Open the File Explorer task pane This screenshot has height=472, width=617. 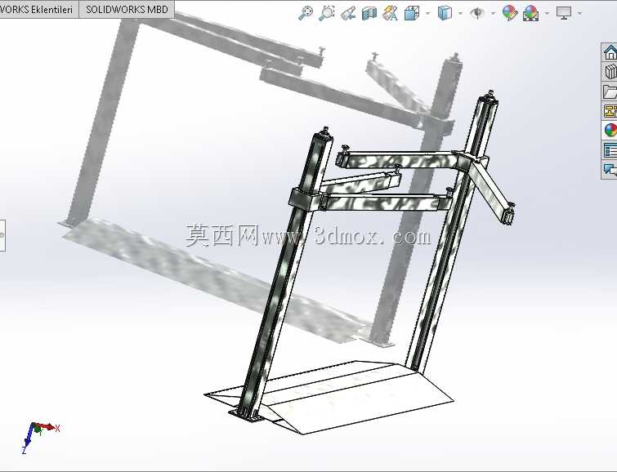[610, 91]
